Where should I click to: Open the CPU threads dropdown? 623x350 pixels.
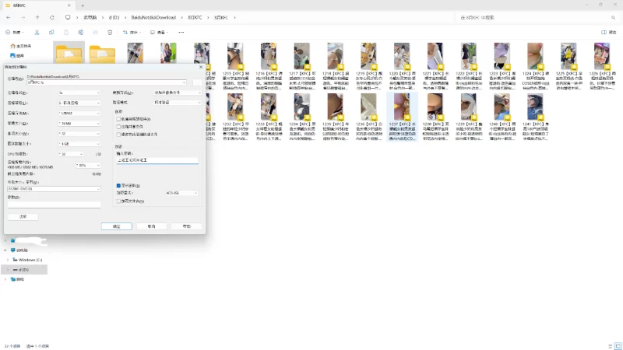point(71,154)
